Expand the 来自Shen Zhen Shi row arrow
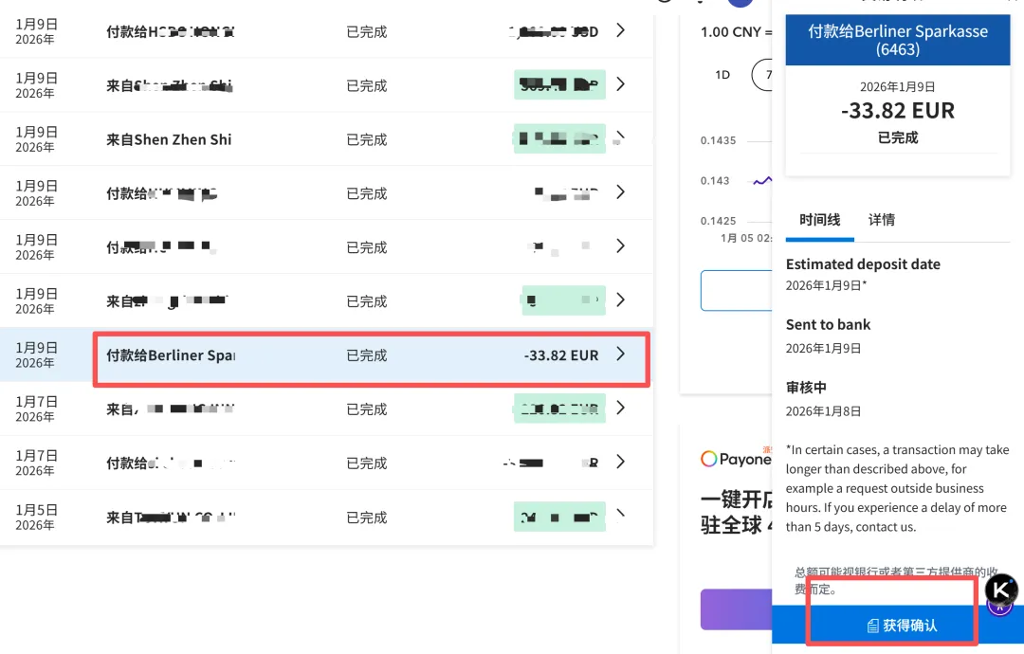1024x654 pixels. click(620, 137)
